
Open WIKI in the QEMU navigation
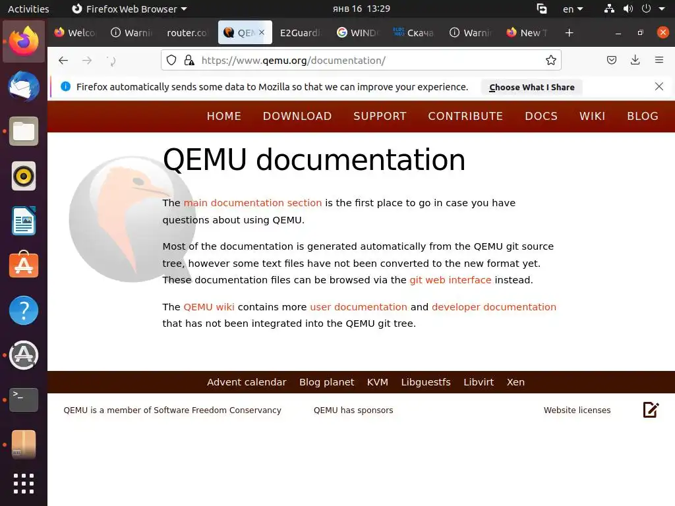click(593, 116)
